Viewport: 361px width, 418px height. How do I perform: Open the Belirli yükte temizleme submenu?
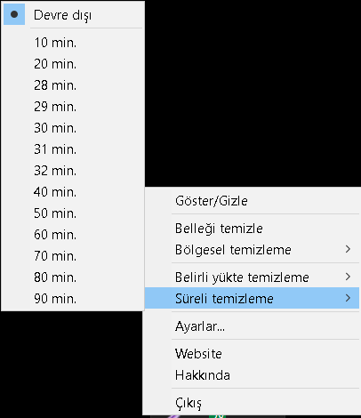[x=252, y=277]
